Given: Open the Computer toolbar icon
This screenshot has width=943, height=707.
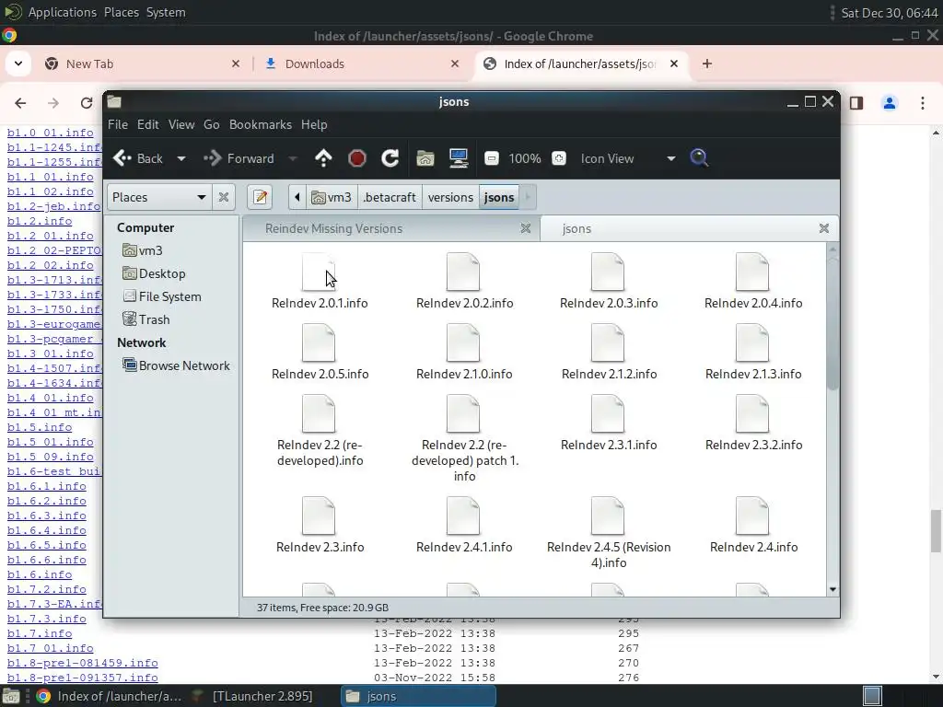Looking at the screenshot, I should [x=459, y=158].
